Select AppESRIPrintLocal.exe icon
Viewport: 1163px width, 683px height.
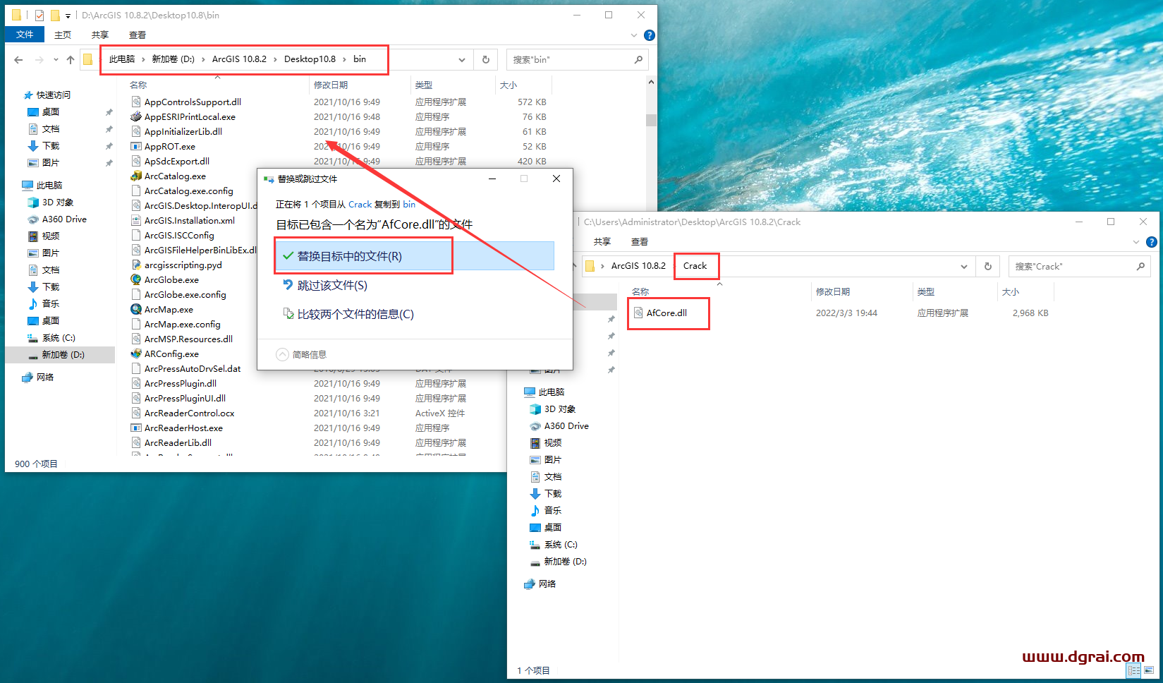click(x=136, y=116)
